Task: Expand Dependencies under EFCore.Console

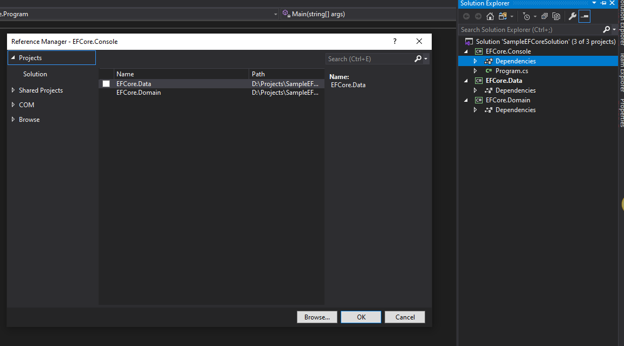Action: (475, 61)
